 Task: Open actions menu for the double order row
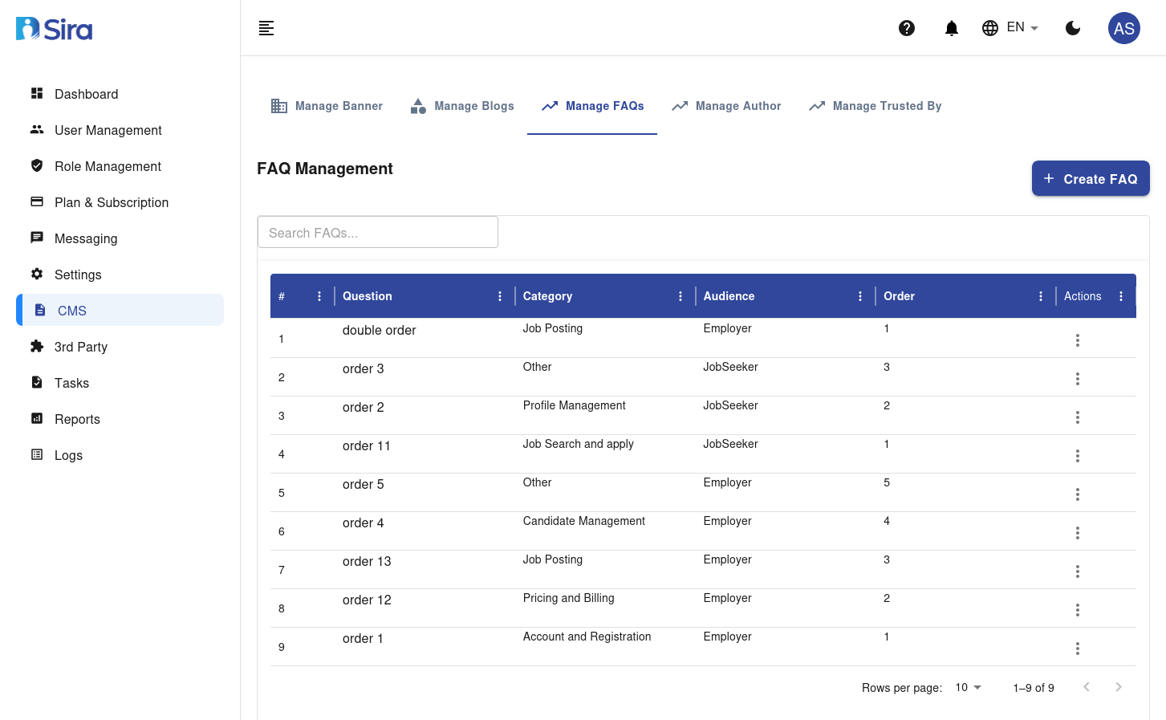pyautogui.click(x=1077, y=340)
